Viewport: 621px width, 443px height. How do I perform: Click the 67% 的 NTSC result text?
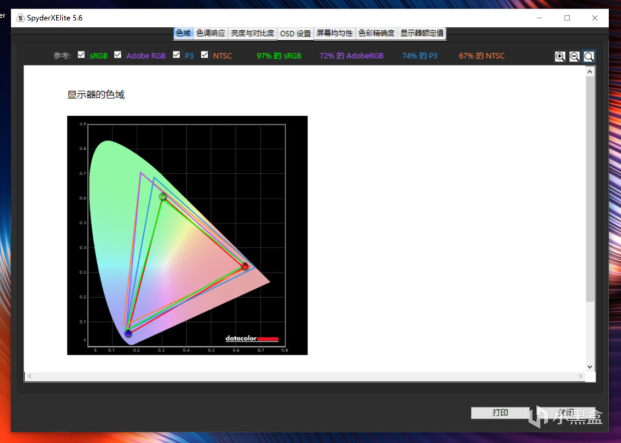[482, 56]
